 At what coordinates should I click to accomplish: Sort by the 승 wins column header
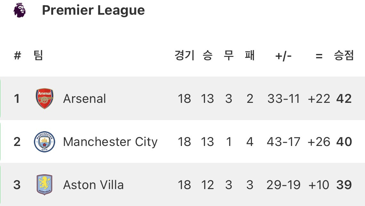[x=207, y=56]
